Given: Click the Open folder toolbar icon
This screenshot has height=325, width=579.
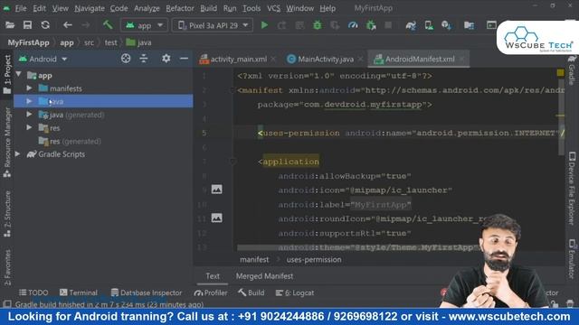Looking at the screenshot, I should (10, 25).
